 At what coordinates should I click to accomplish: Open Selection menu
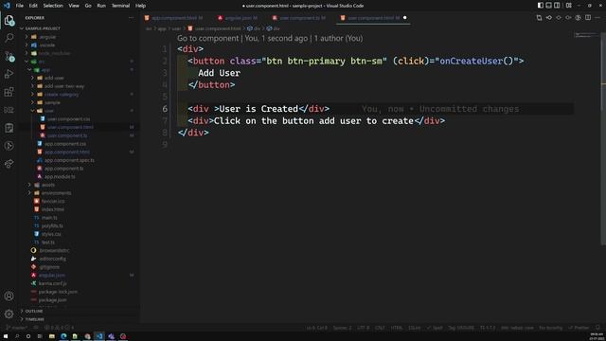pyautogui.click(x=53, y=6)
